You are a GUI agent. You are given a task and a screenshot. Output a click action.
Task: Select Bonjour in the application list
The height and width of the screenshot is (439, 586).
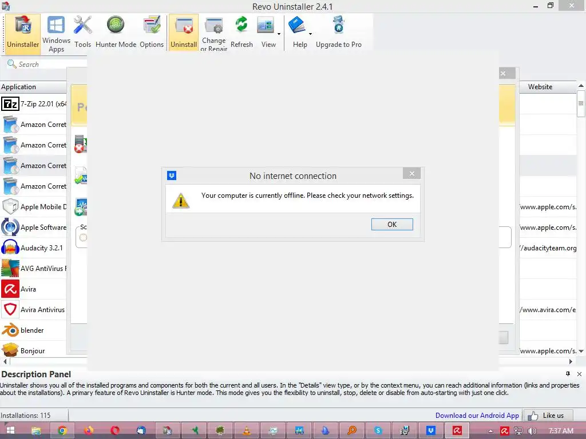pyautogui.click(x=34, y=350)
